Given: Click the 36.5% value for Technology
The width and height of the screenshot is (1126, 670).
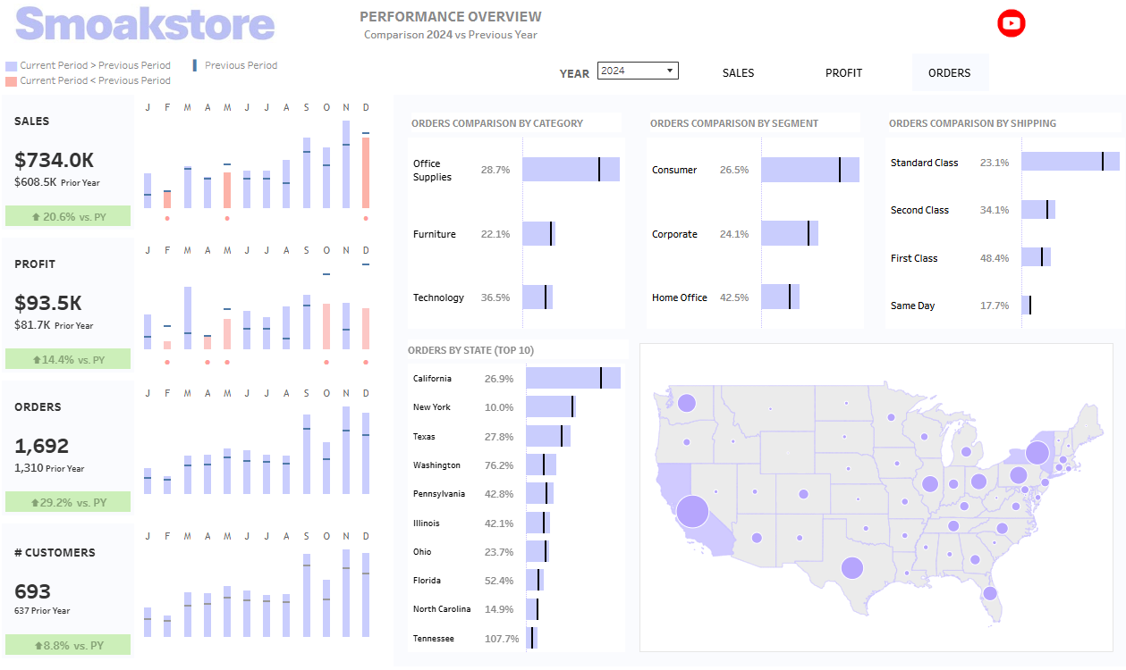Looking at the screenshot, I should (x=495, y=297).
